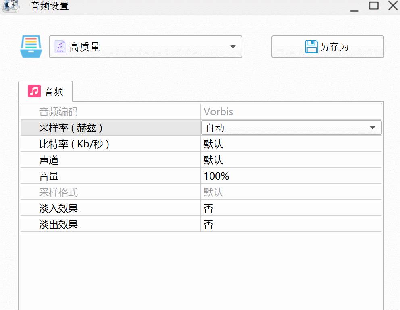This screenshot has width=400, height=310.
Task: Open the 高质量 quality preset list
Action: pyautogui.click(x=145, y=47)
